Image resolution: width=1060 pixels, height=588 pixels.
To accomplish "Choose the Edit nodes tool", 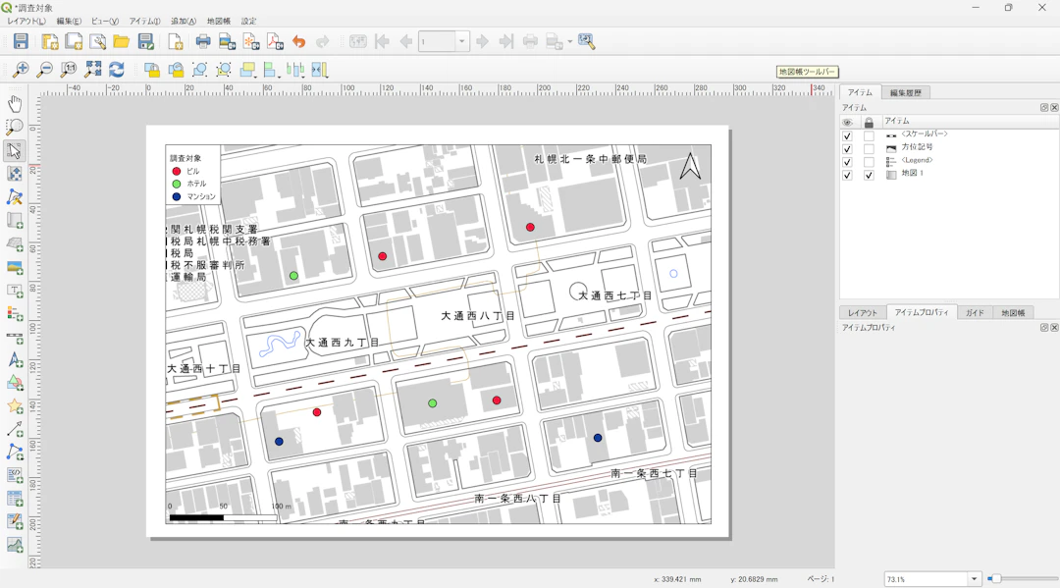I will [x=14, y=196].
